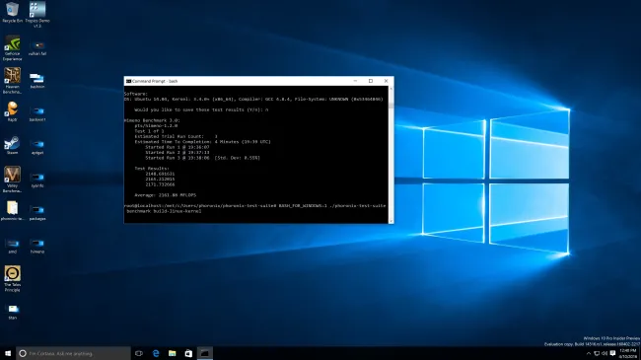This screenshot has width=641, height=360.
Task: Click the 'Started Run 3' terminal line
Action: tap(202, 158)
